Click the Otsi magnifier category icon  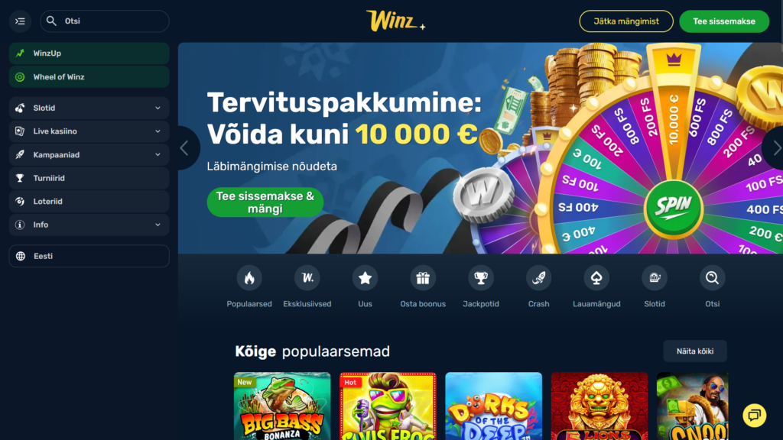tap(713, 278)
